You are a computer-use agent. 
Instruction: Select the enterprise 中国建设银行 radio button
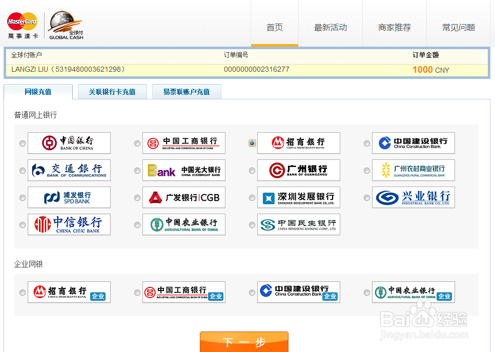tap(252, 293)
